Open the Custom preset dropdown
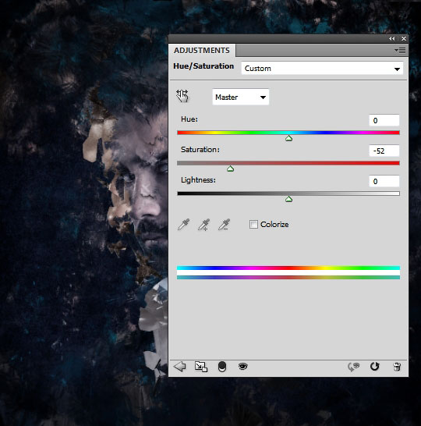 pos(322,69)
